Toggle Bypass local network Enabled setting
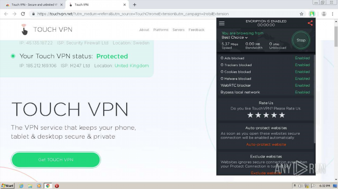Image resolution: width=338 pixels, height=189 pixels. click(302, 92)
